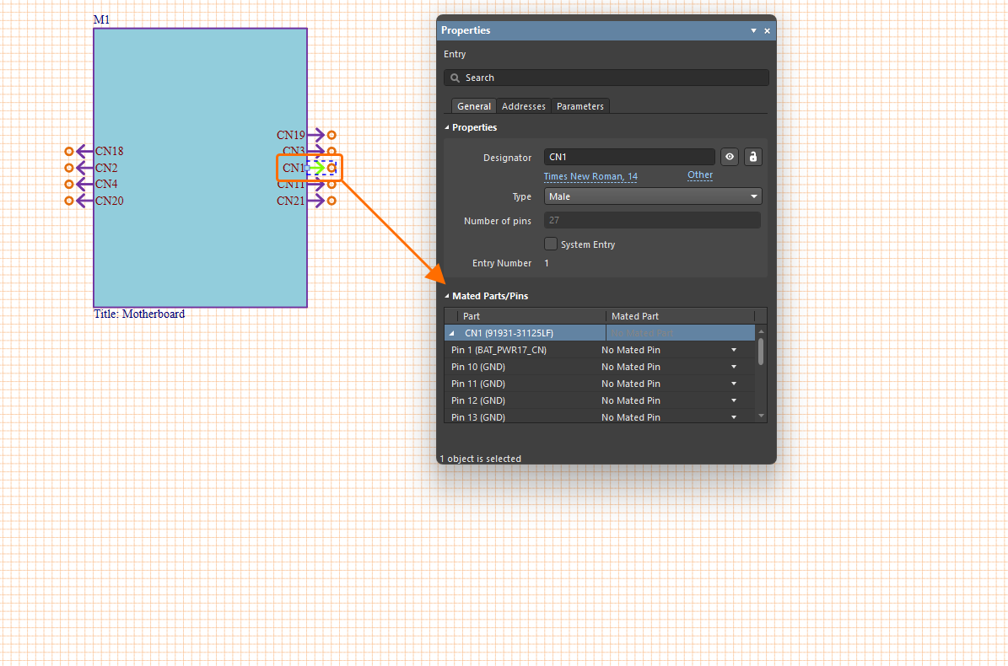The image size is (1008, 666).
Task: Collapse the Mated Parts/Pins section
Action: click(447, 297)
